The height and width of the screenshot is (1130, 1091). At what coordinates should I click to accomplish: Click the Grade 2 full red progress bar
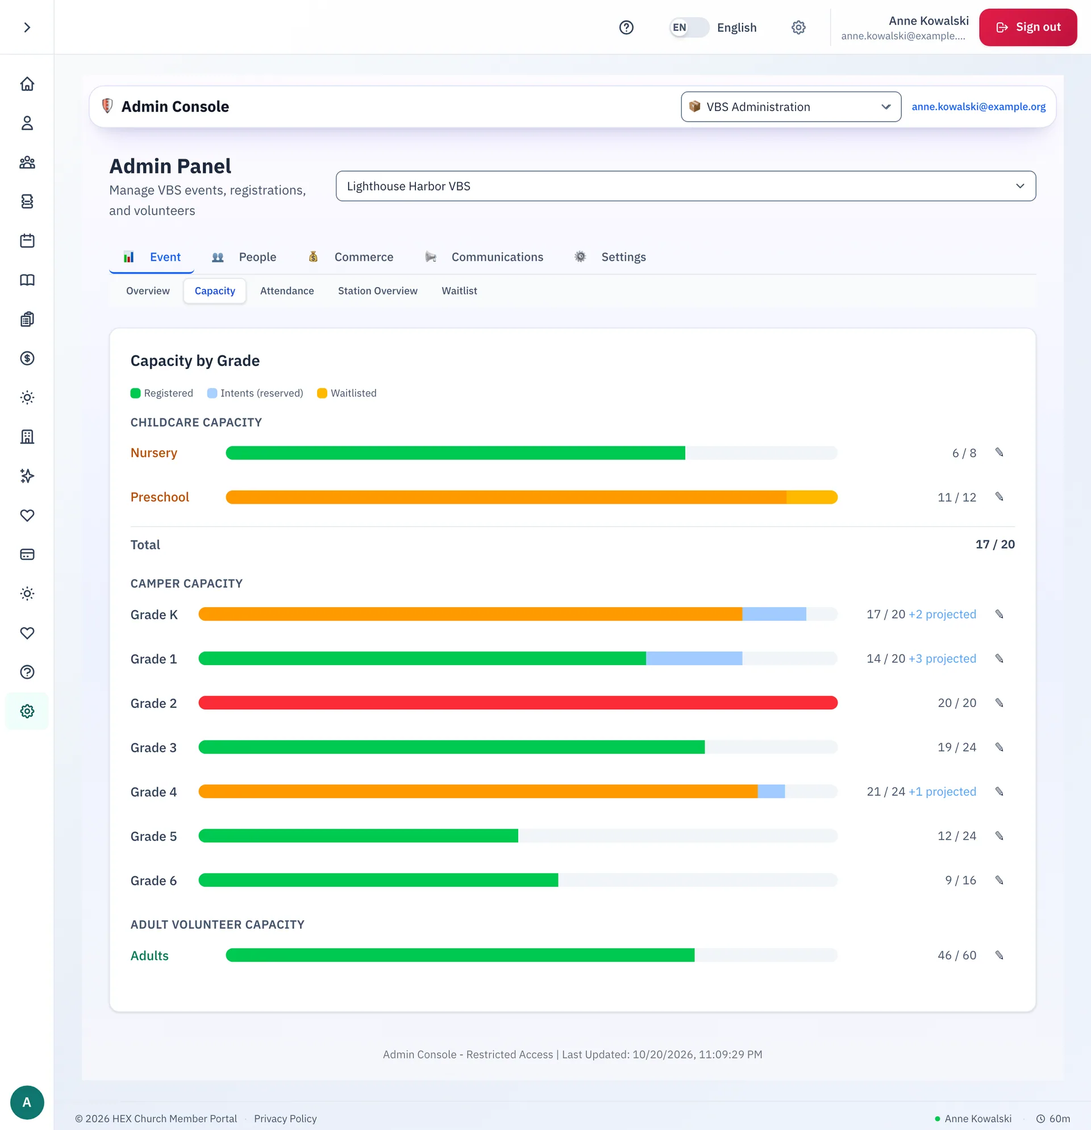518,703
